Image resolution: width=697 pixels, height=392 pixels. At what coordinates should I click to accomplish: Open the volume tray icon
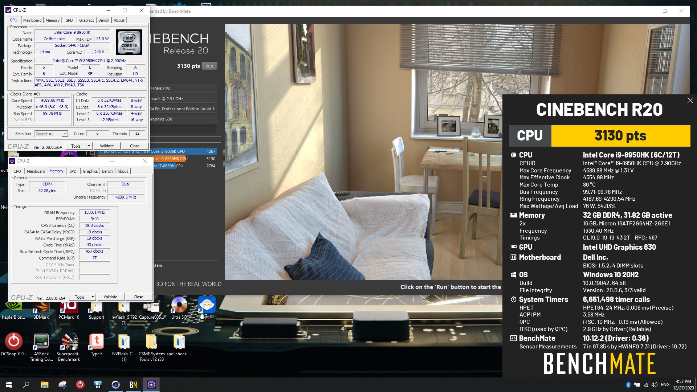[x=655, y=385]
